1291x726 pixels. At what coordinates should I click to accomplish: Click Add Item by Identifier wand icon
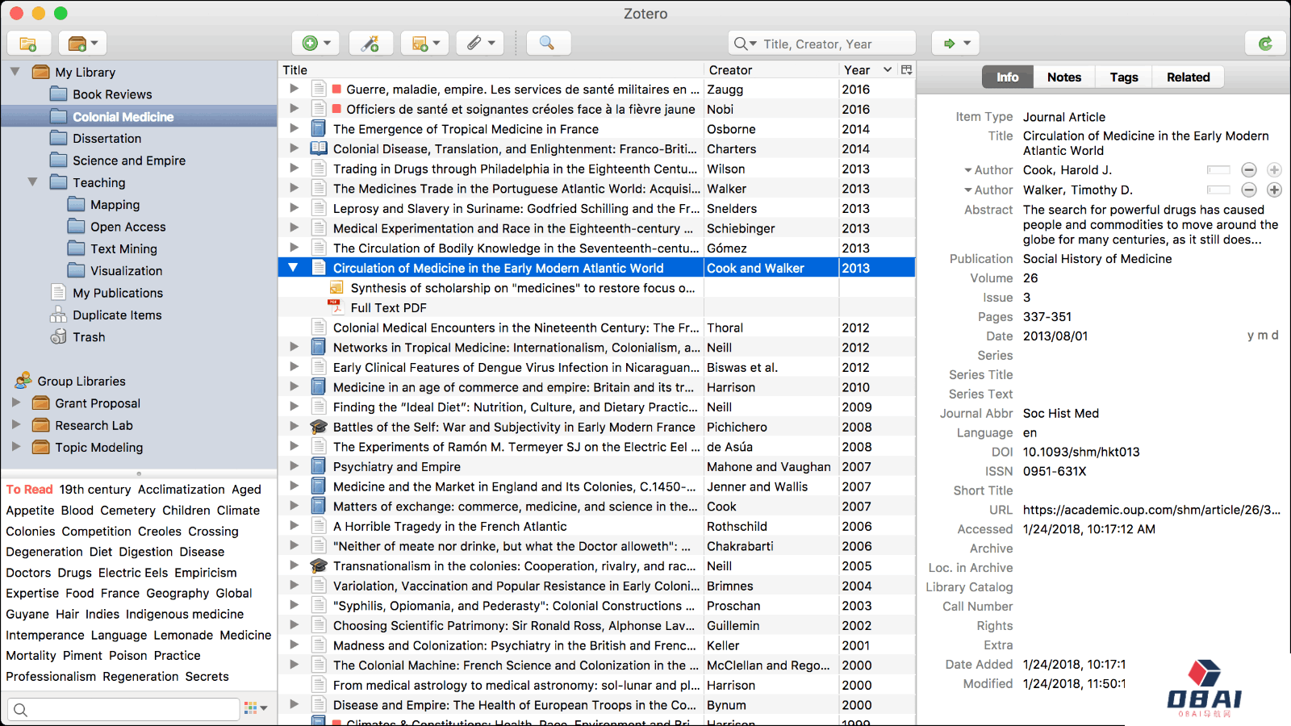click(x=370, y=44)
